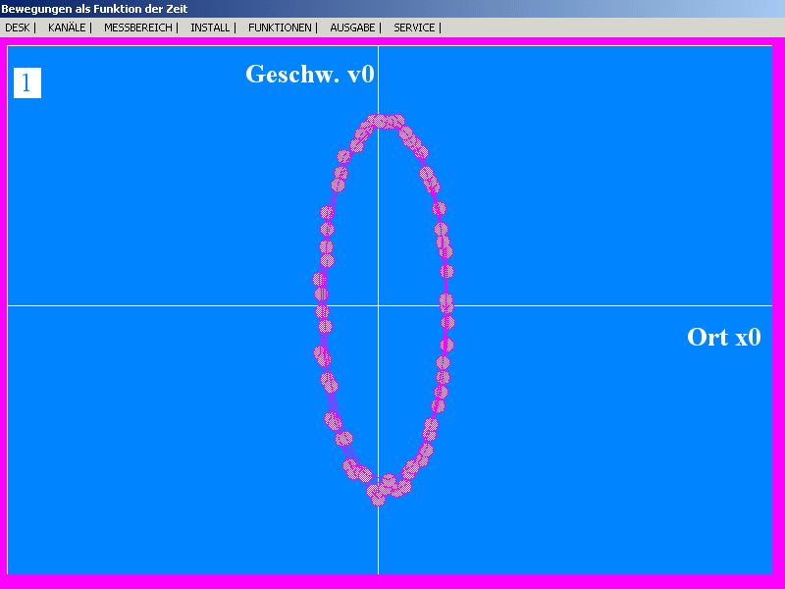The image size is (785, 589).
Task: Expand the FUNKTIONEN menu
Action: point(281,27)
